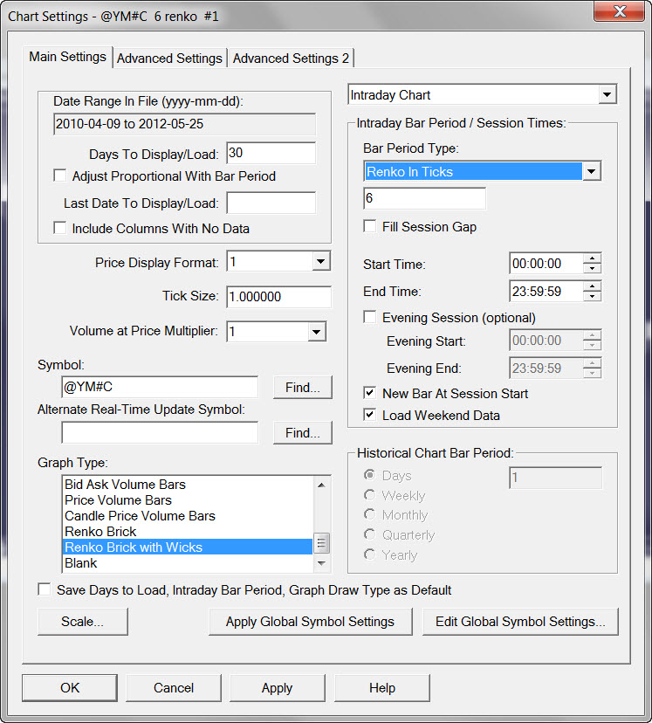Select Renko Brick with Wicks graph type
Image resolution: width=652 pixels, height=723 pixels.
click(187, 547)
